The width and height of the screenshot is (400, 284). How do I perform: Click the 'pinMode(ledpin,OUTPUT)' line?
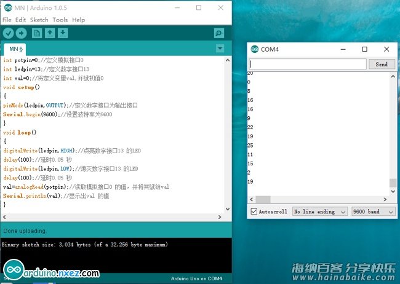tap(70, 106)
